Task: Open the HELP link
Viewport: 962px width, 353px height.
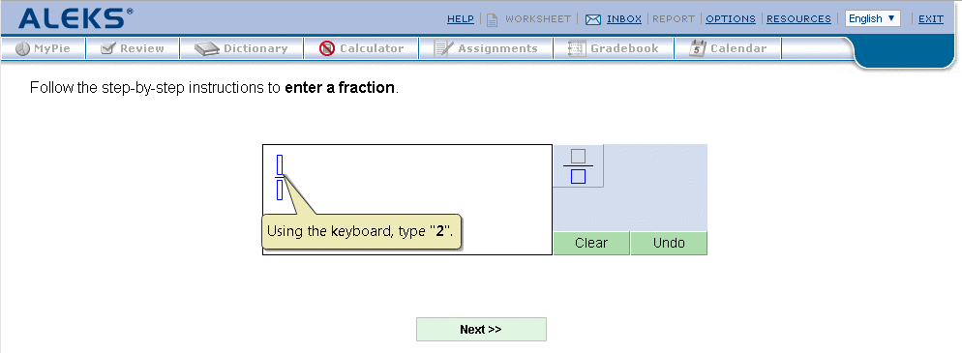Action: click(x=460, y=19)
